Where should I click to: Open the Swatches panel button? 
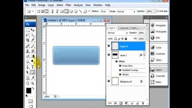pos(158,54)
